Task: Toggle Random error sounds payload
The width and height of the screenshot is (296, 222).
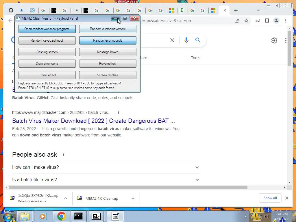Action: 108,40
